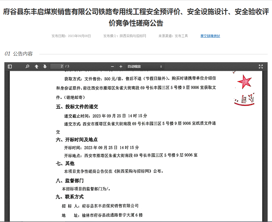
Task: Click the 本招标项目的监督部门为 line
Action: coord(86,189)
